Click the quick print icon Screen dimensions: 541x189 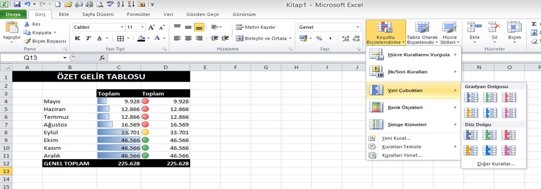pos(89,5)
